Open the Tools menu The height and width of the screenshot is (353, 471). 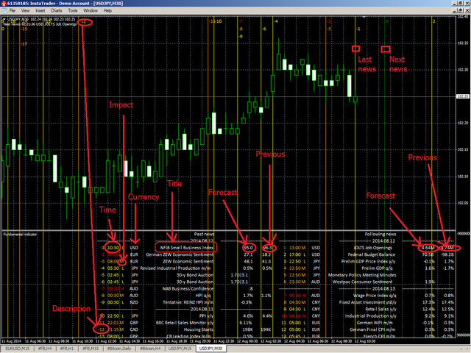coord(73,10)
